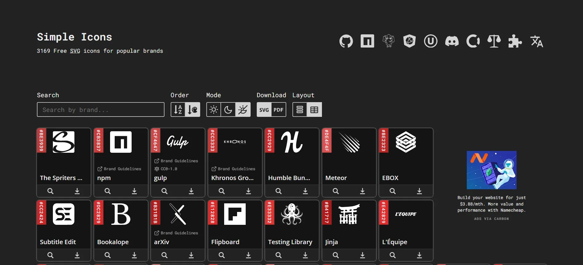The image size is (583, 265).
Task: Open arXiv Brand Guidelines link
Action: point(176,233)
